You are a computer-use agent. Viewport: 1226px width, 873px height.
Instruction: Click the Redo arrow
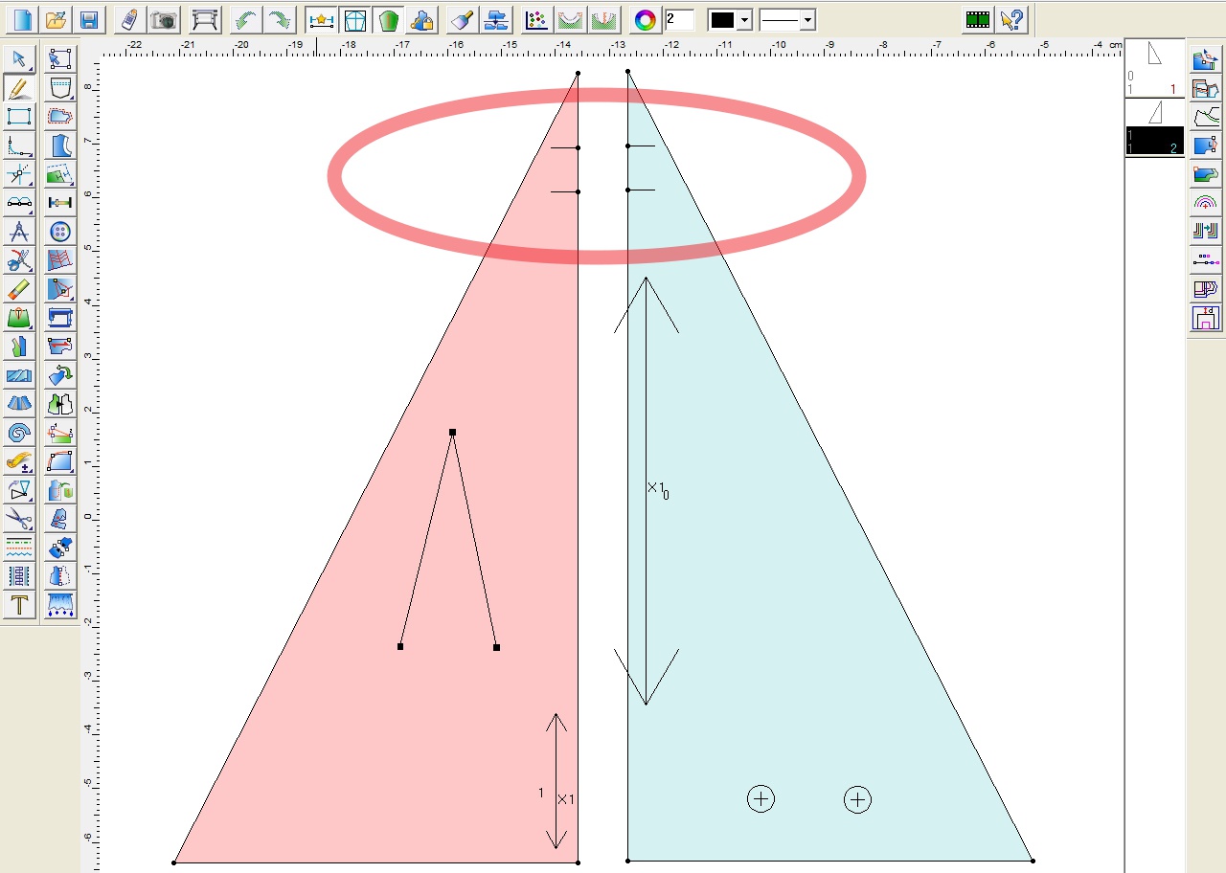tap(279, 19)
